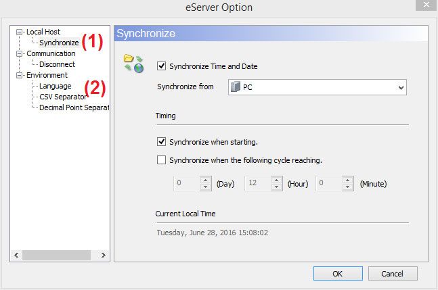Click the synchronize folder-globe icon
Viewport: 438px width, 290px height.
[x=134, y=64]
